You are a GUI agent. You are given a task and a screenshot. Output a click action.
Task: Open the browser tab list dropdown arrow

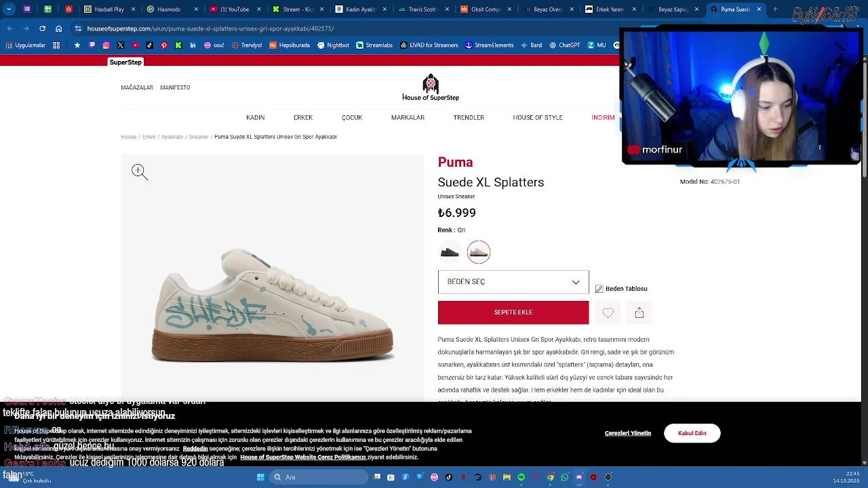9,9
